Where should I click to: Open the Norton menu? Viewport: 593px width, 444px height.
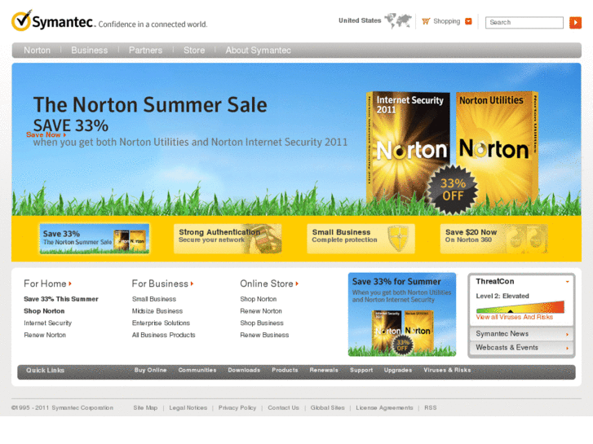pyautogui.click(x=37, y=51)
